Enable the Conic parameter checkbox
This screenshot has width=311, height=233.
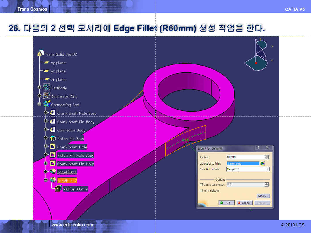click(x=201, y=185)
